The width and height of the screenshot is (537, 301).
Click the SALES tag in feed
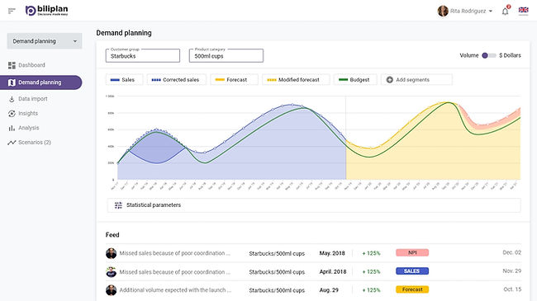(412, 270)
